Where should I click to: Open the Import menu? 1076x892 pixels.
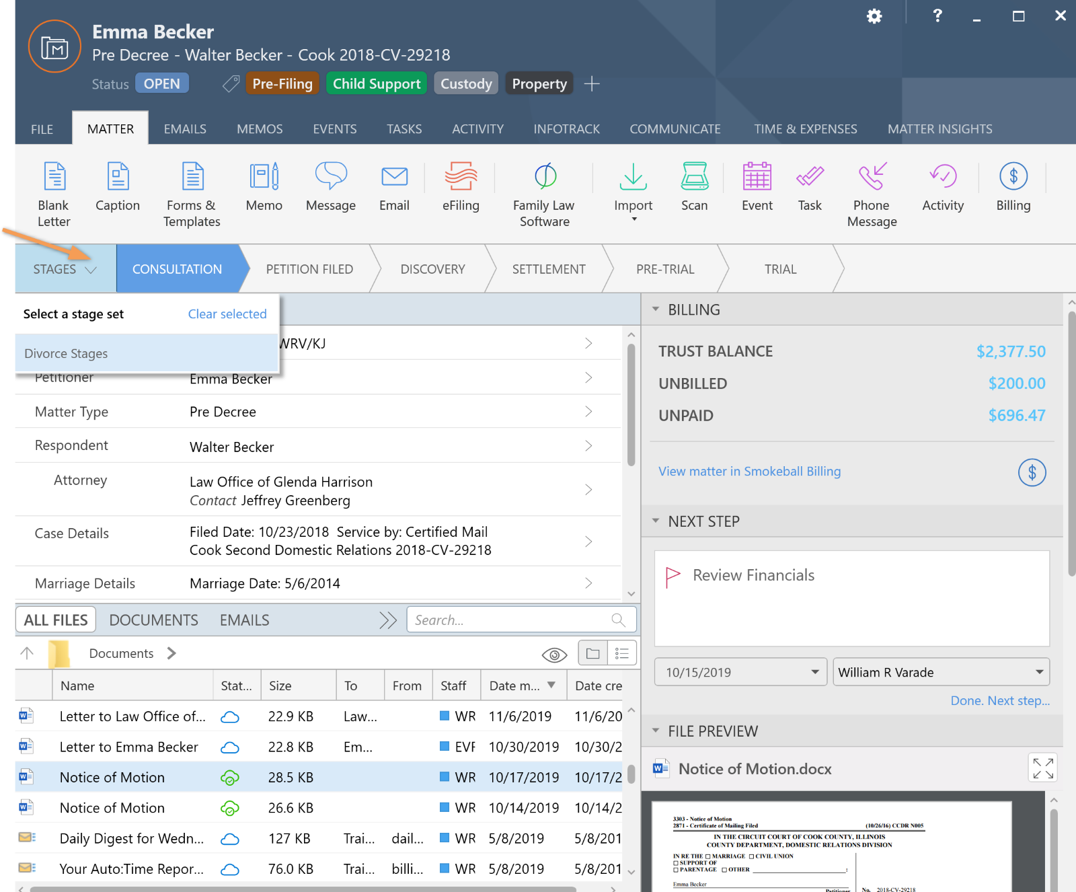coord(633,191)
